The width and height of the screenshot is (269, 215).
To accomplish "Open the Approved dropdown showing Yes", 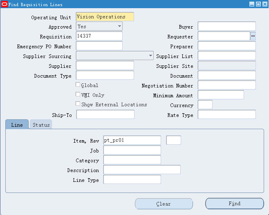I will point(99,27).
